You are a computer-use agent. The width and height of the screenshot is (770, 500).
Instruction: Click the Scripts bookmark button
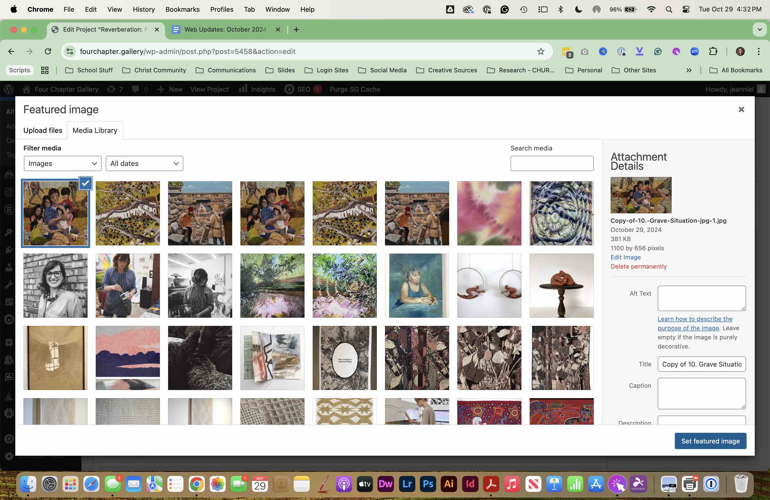[19, 70]
